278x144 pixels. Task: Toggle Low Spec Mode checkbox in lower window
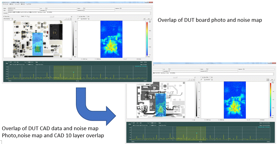[201, 77]
